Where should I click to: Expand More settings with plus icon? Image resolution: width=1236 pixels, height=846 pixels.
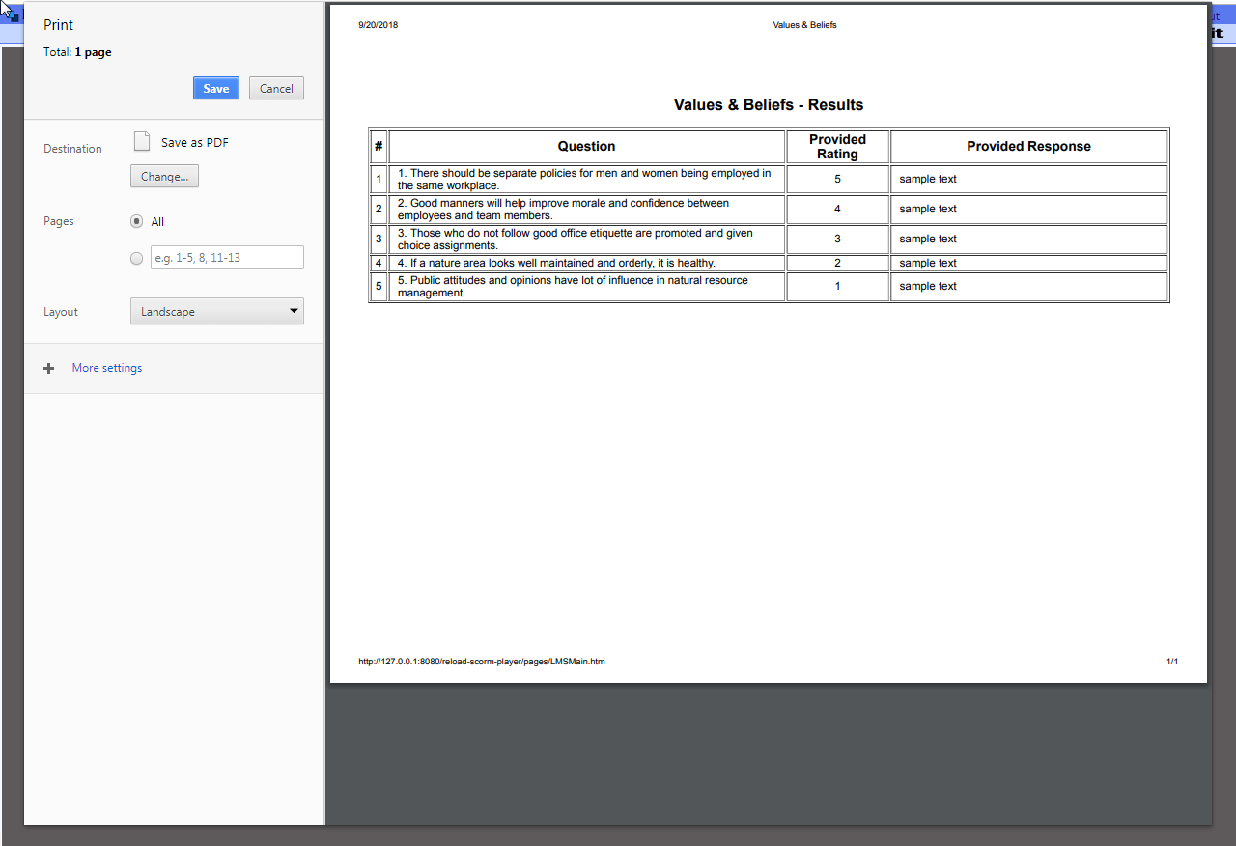[49, 368]
